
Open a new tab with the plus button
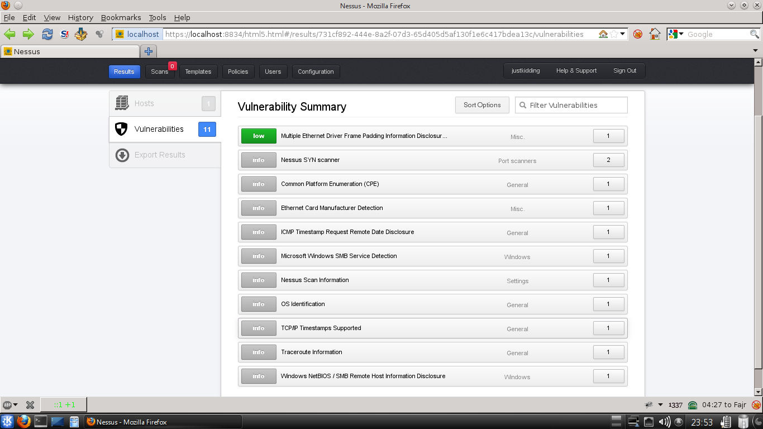pos(149,51)
